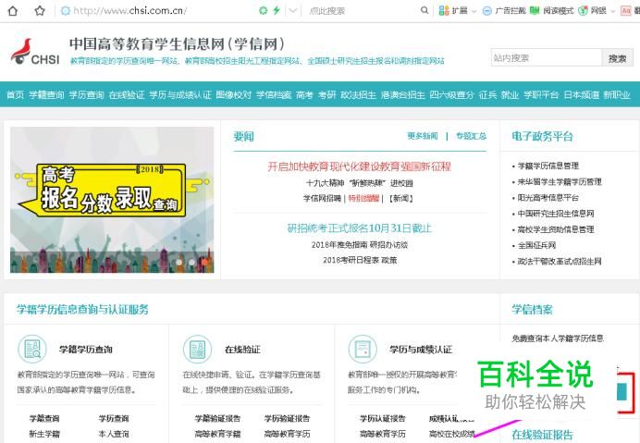
Task: Open address bar dropdown arrow
Action: [x=292, y=10]
